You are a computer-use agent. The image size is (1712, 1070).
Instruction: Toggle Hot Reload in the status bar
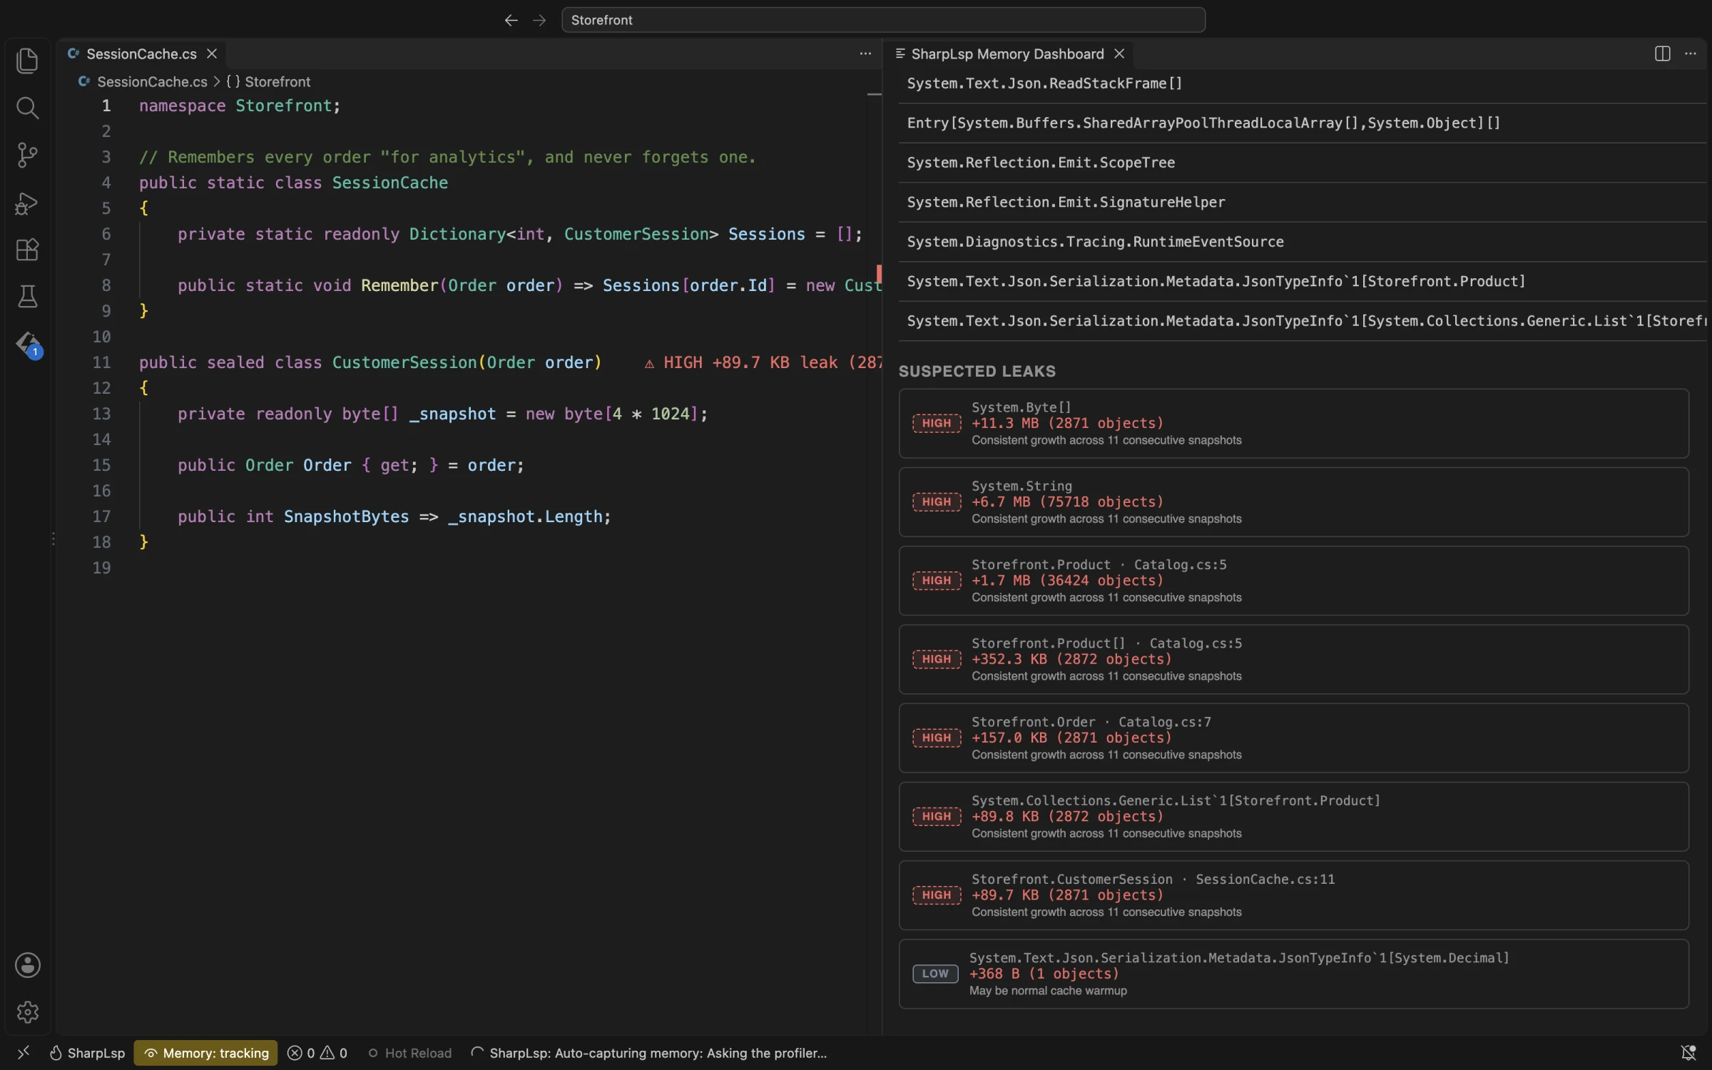[x=409, y=1053]
